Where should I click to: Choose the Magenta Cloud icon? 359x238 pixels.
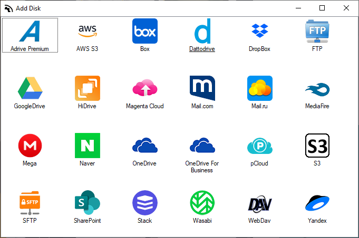click(144, 89)
